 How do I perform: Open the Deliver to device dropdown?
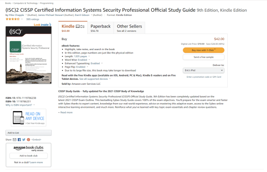tap(203, 71)
